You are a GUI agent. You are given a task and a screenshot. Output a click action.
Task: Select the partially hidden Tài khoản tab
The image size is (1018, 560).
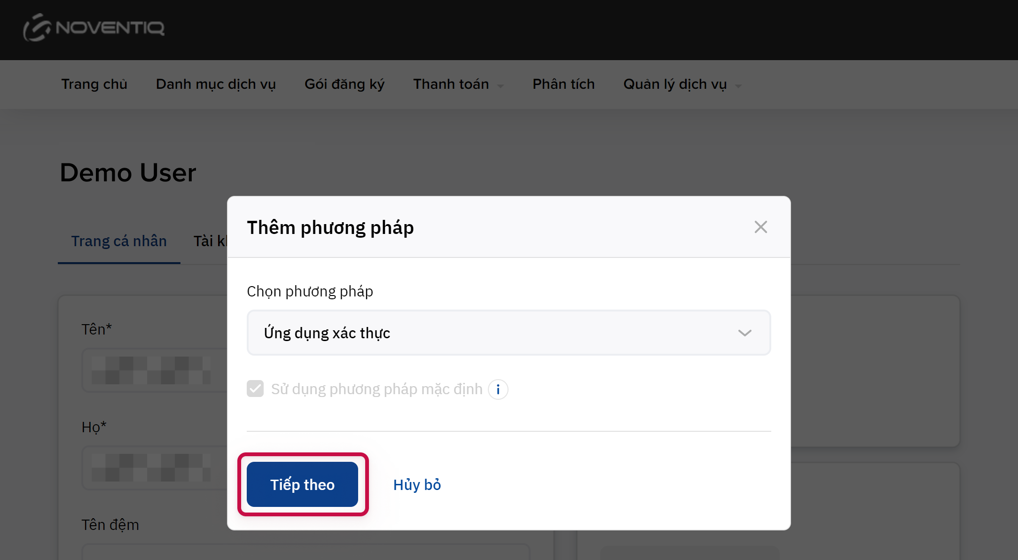[210, 241]
